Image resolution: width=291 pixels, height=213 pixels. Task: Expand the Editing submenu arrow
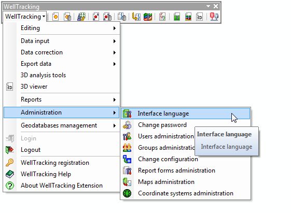(115, 28)
